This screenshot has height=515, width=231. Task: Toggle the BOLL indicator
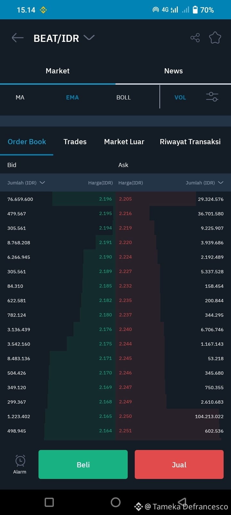[124, 98]
